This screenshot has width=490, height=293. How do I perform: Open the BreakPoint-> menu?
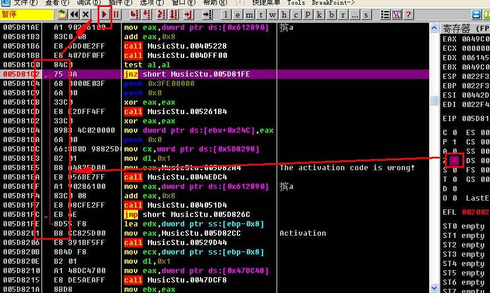tap(333, 3)
